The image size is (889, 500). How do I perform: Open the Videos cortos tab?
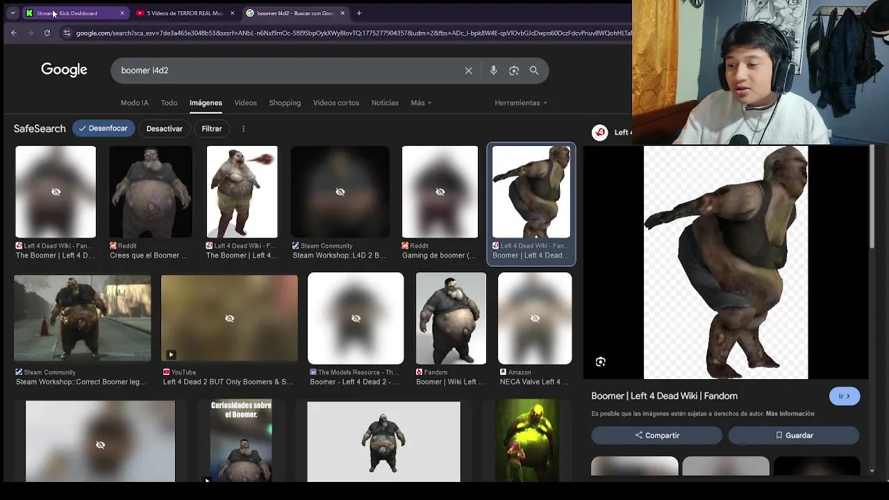[x=336, y=103]
